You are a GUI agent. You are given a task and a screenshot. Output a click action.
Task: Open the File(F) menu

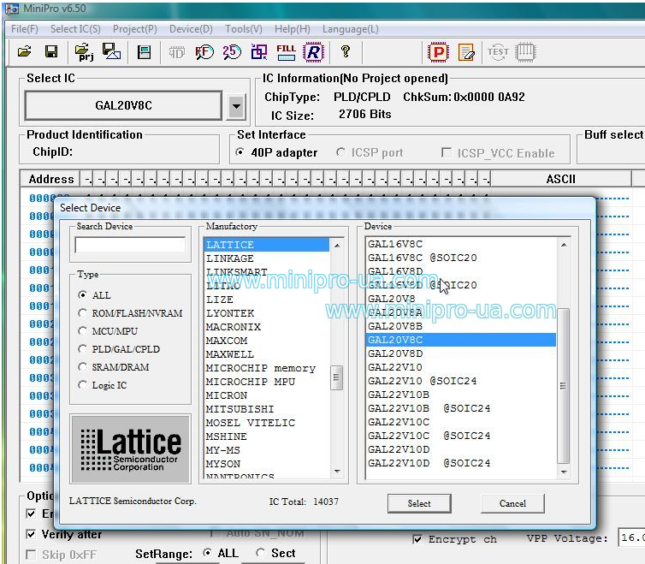[x=24, y=29]
